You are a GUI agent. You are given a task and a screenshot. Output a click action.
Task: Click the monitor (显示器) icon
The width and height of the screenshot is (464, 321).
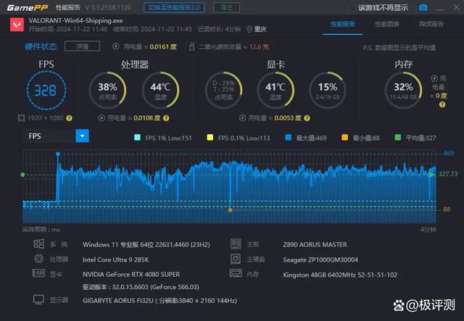coord(38,300)
